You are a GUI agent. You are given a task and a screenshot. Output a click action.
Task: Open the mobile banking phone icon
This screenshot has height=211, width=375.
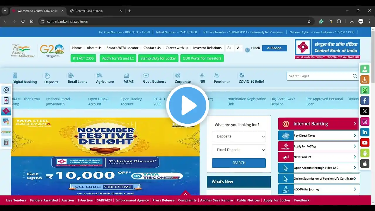(6, 101)
